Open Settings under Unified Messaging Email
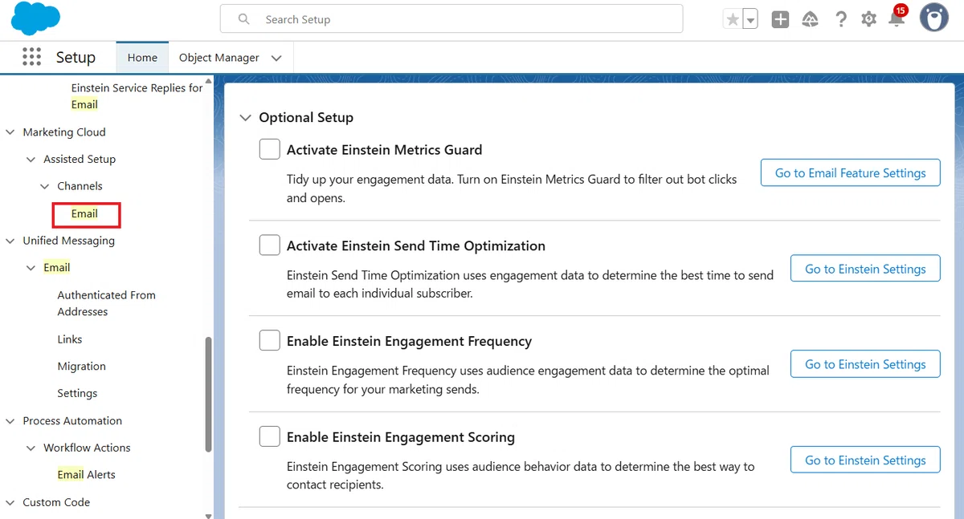Viewport: 964px width, 519px height. click(77, 394)
